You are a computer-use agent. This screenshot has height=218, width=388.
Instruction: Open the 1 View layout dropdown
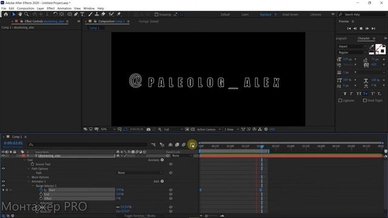tap(232, 129)
